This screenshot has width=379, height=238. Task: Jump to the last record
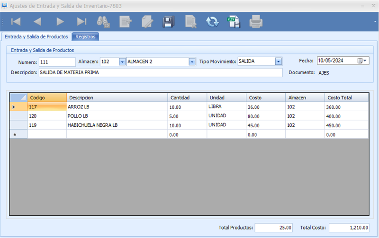tap(81, 21)
